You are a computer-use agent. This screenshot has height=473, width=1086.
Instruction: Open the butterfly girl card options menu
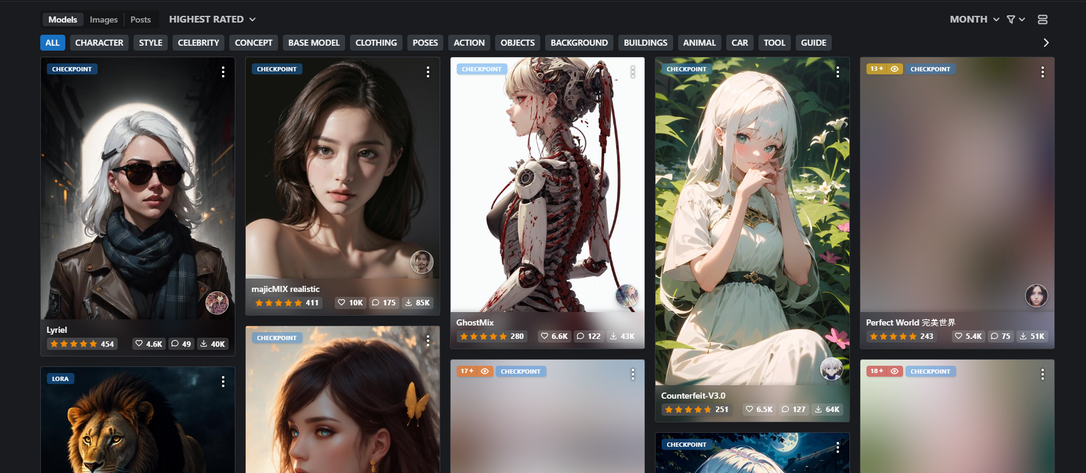(428, 340)
